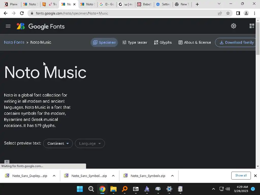The image size is (260, 195).
Task: Open the Chrome three-dot menu
Action: [254, 13]
